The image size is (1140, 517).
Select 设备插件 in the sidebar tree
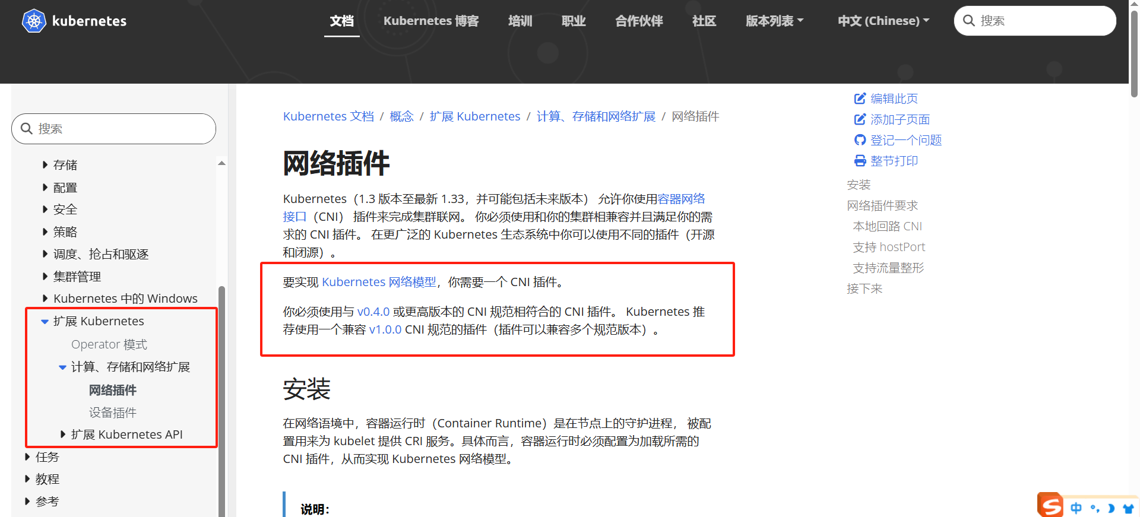113,413
